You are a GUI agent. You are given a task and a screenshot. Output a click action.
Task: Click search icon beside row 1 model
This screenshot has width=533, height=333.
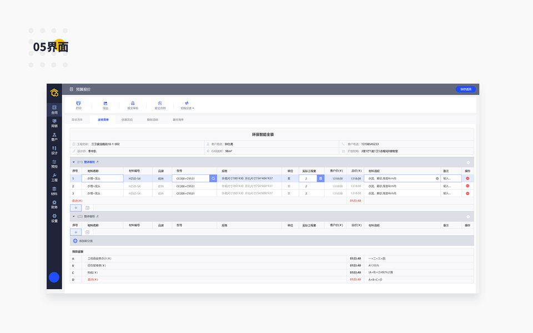click(213, 178)
